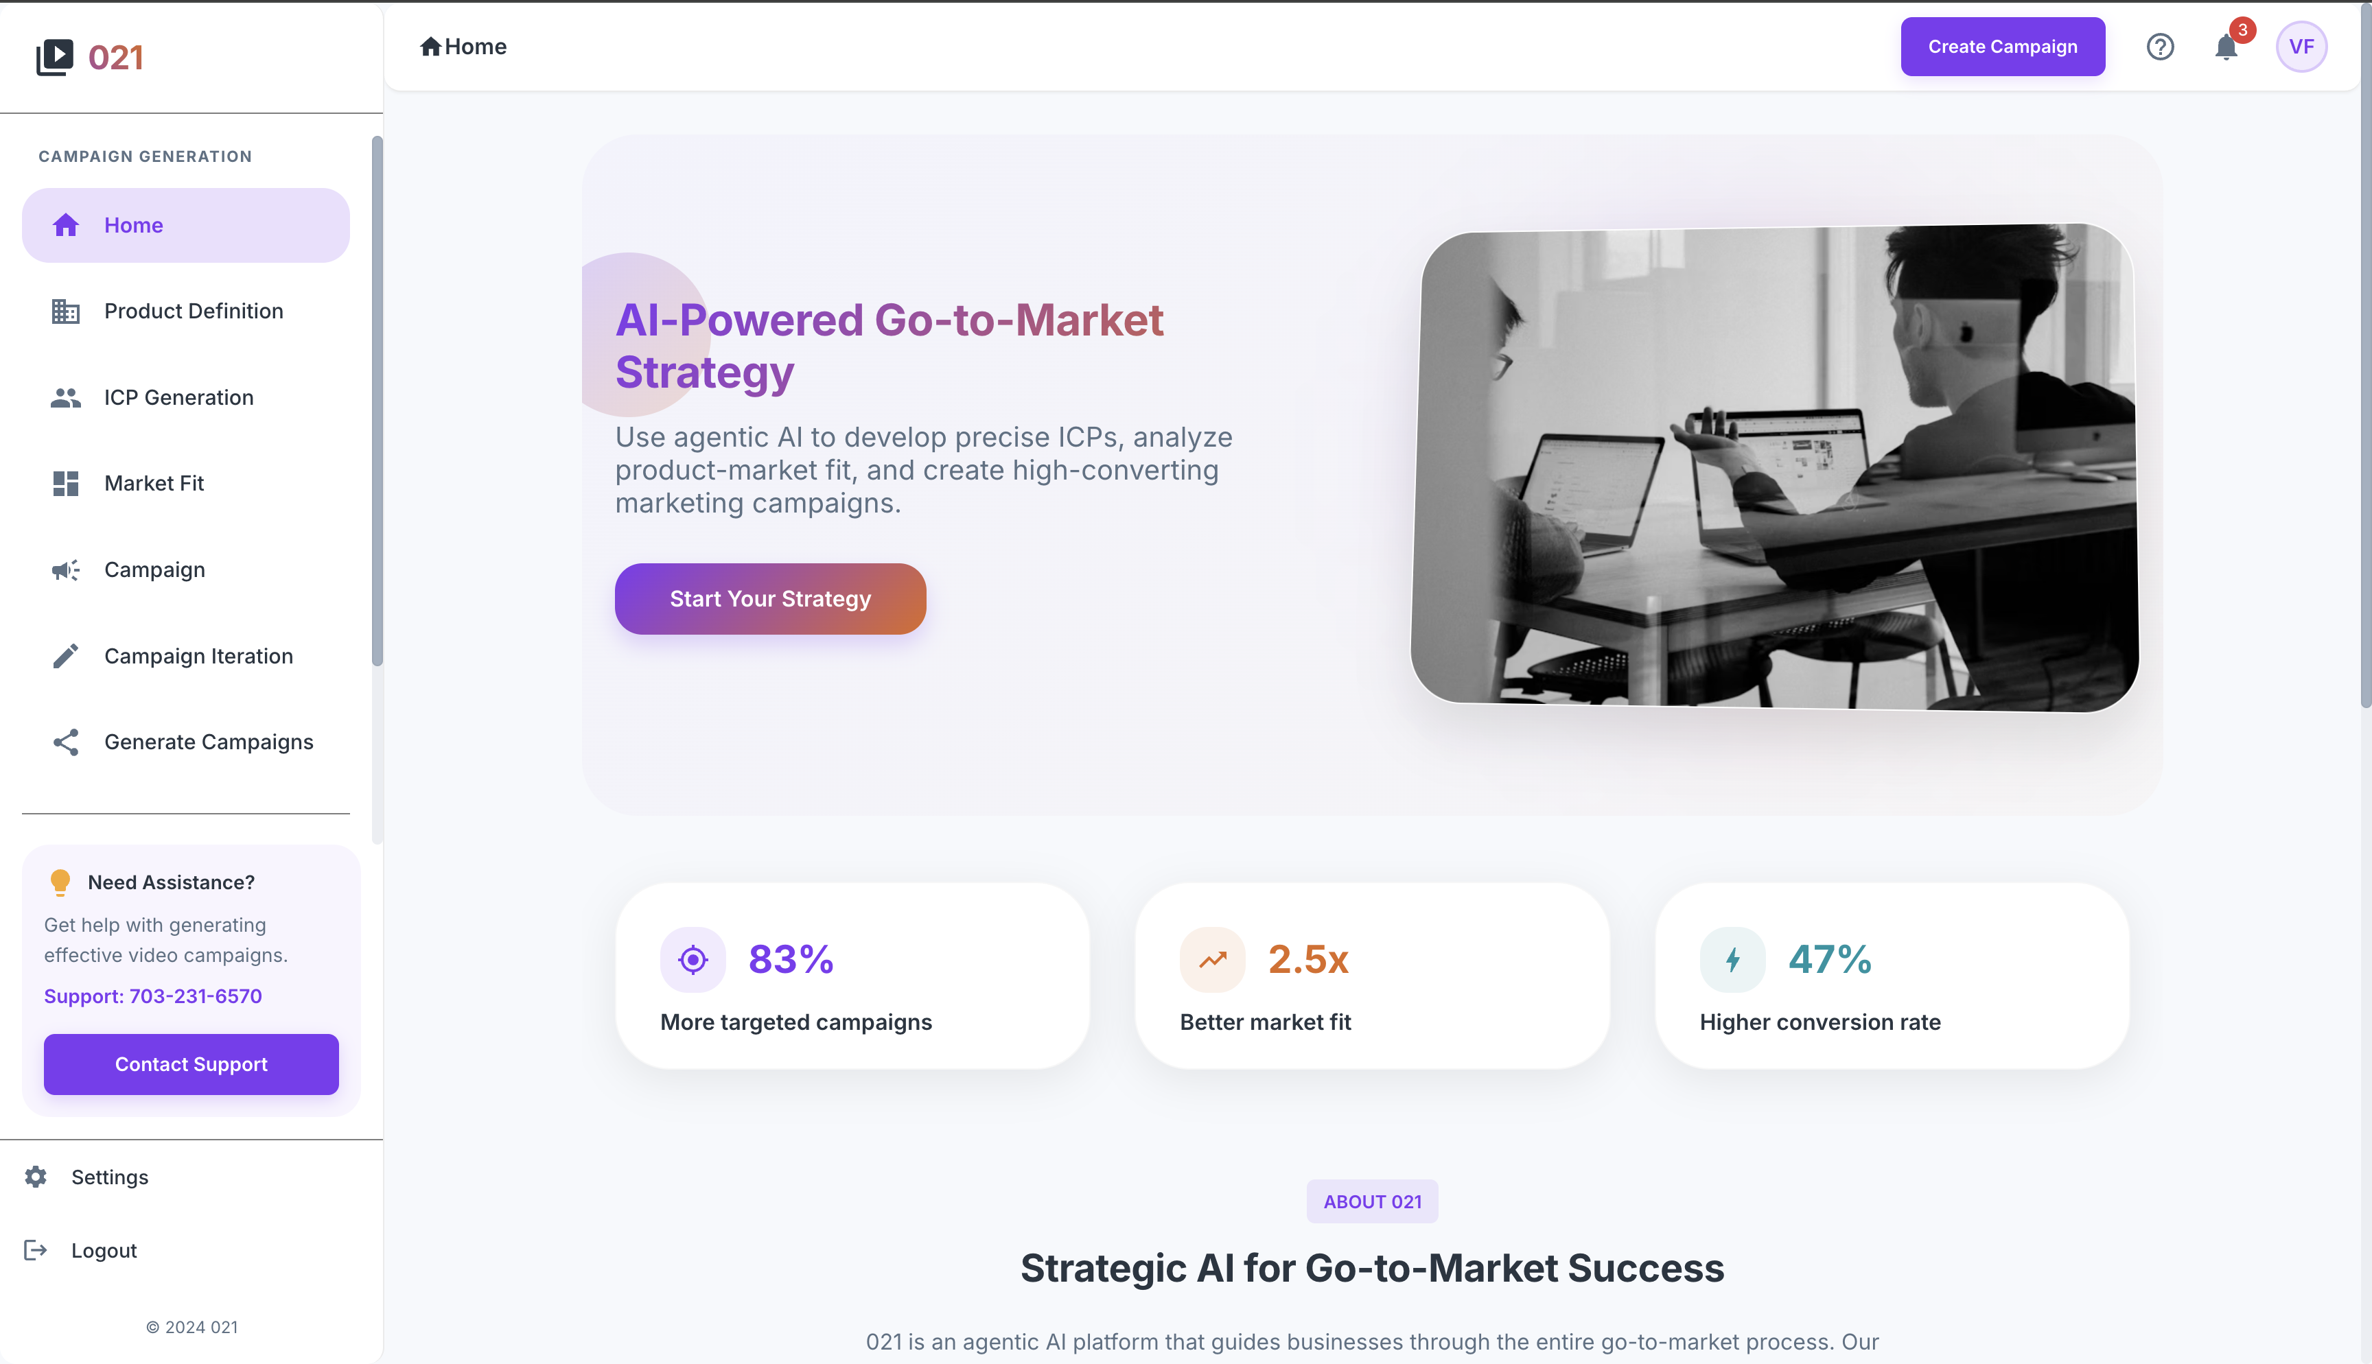Open the Market Fit section

tap(154, 484)
